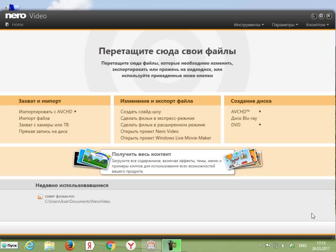Select Открыть проект Nero Video
This screenshot has width=336, height=252.
tap(150, 131)
